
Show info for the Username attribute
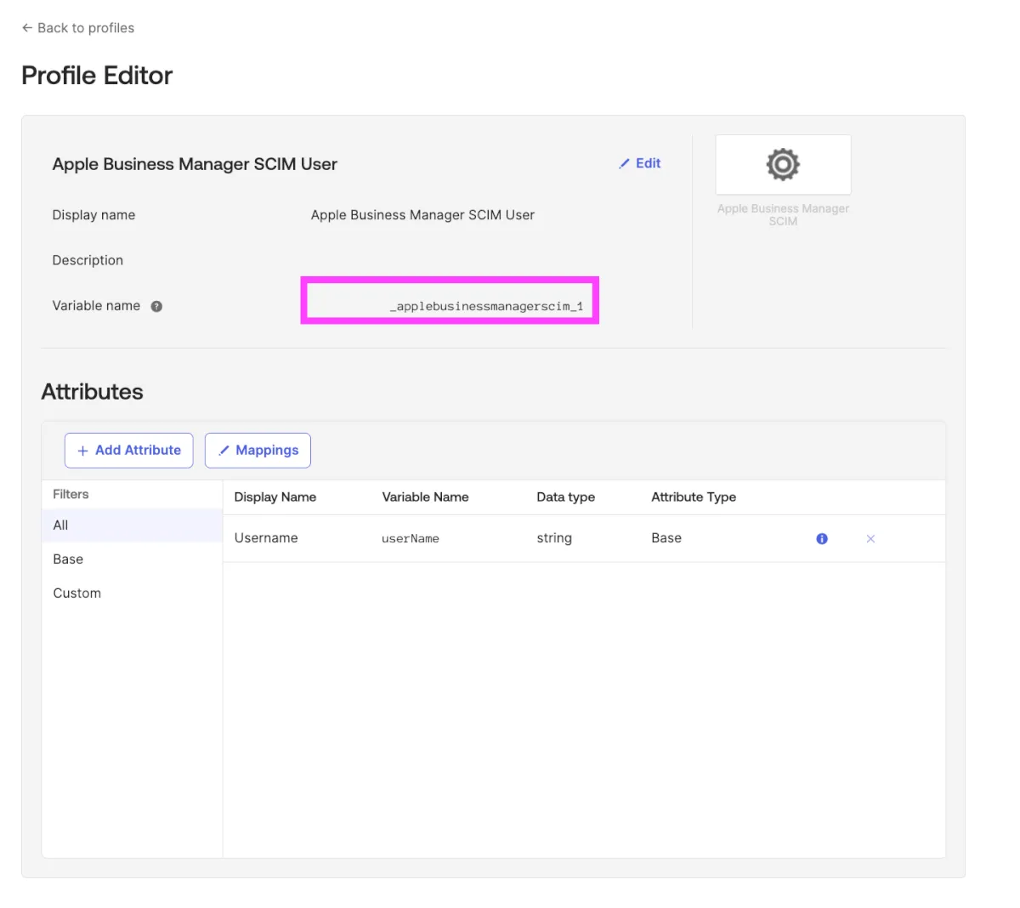click(822, 539)
